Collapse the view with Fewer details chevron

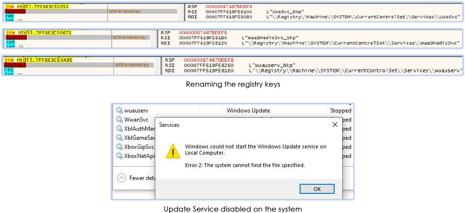click(121, 178)
